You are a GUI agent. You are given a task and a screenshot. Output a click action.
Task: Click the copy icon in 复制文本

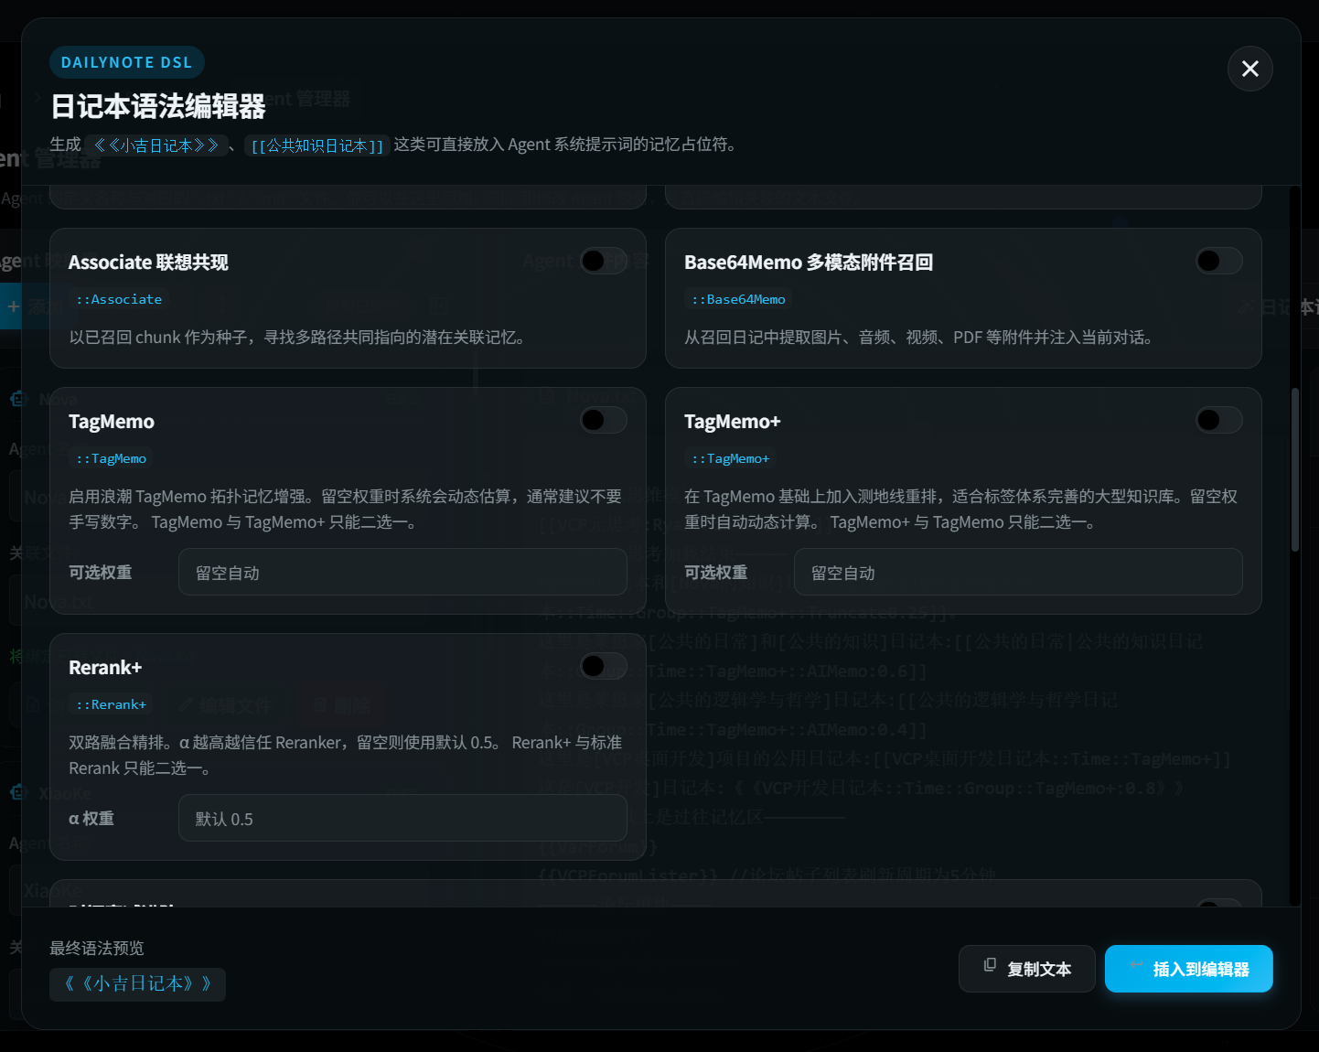tap(990, 965)
